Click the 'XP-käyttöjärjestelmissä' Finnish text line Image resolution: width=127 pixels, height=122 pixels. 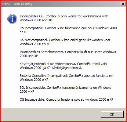pos(51,68)
